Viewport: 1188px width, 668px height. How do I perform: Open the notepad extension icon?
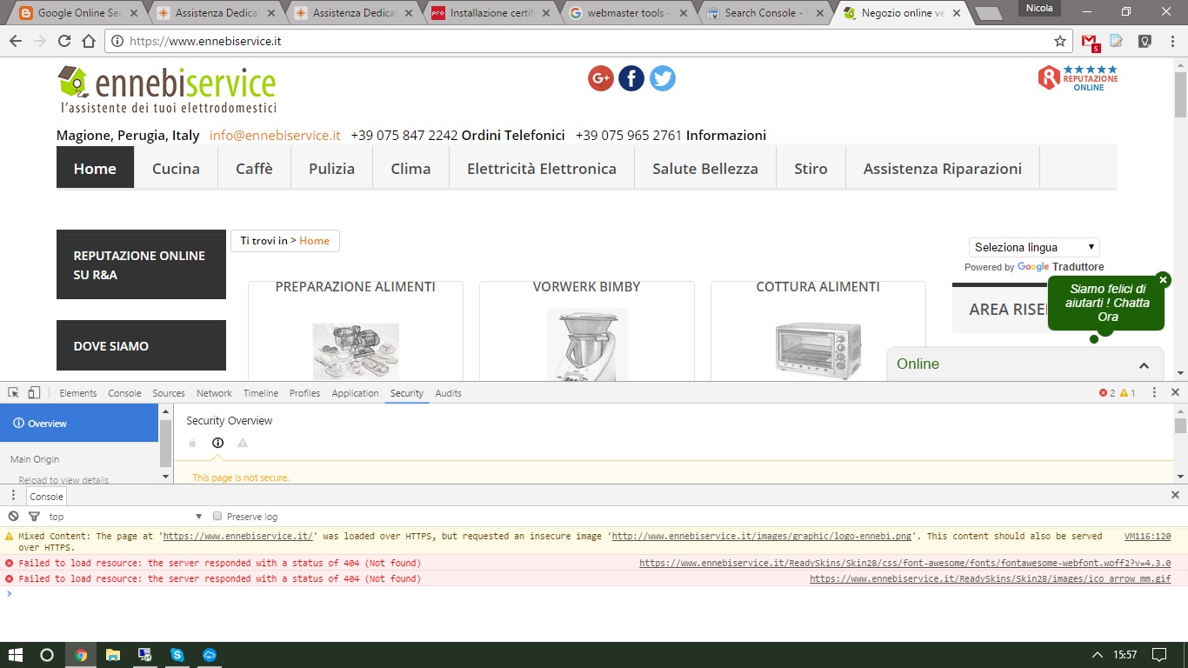coord(1117,41)
